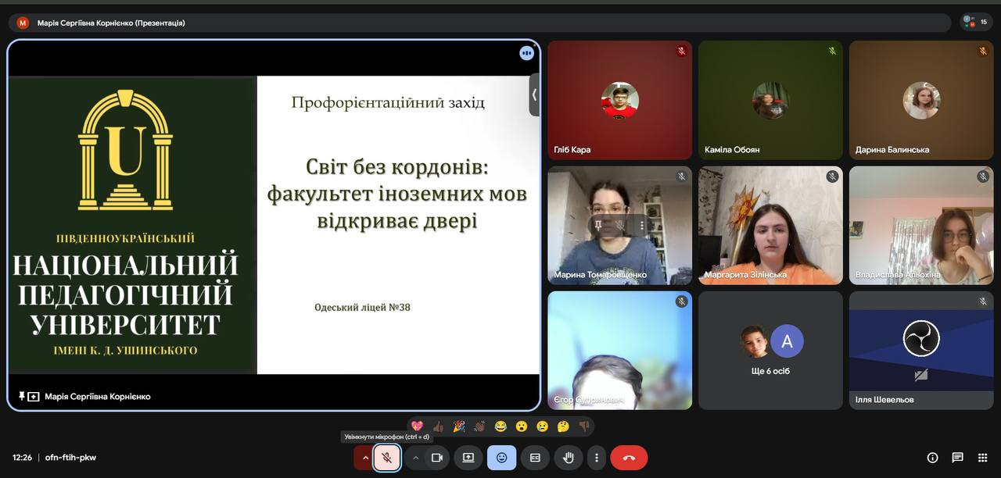Unmute the microphone button

point(387,458)
